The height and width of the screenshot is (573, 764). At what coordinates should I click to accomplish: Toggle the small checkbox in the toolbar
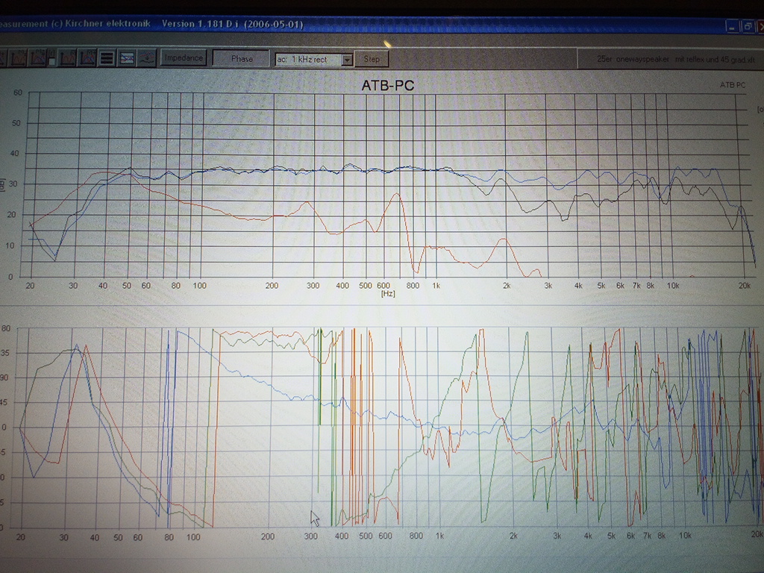pyautogui.click(x=51, y=62)
